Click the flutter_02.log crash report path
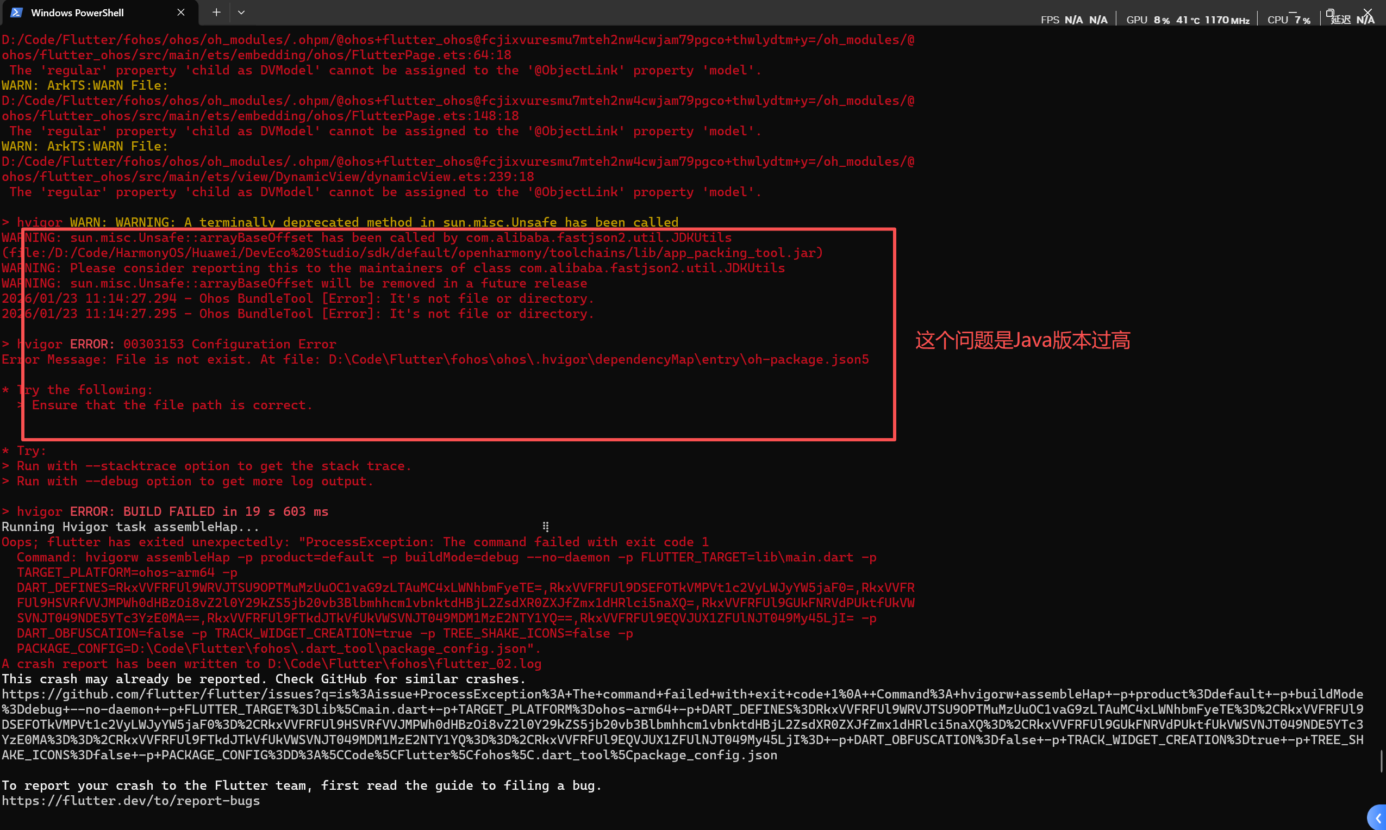The image size is (1386, 830). tap(404, 664)
